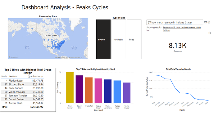Click the BikeModel column header in table
Screen dimensions: 214x119
(13, 76)
